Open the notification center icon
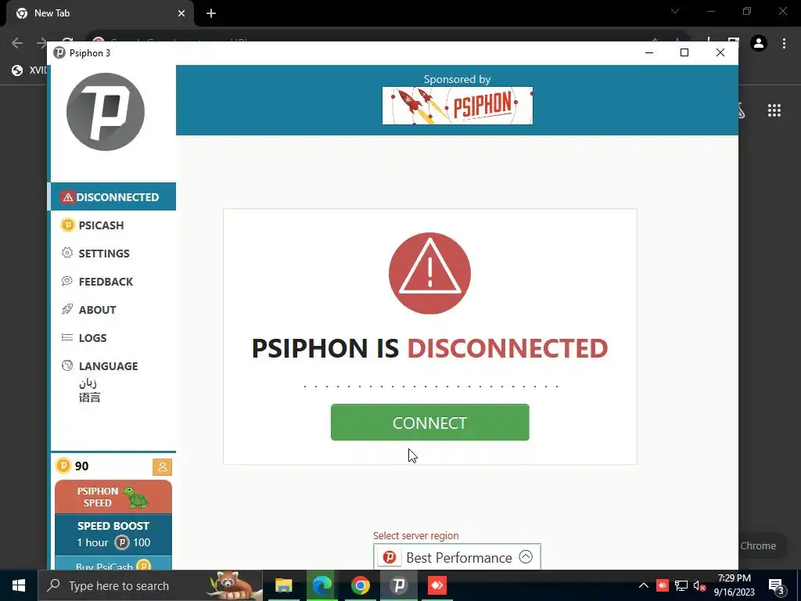 (776, 586)
